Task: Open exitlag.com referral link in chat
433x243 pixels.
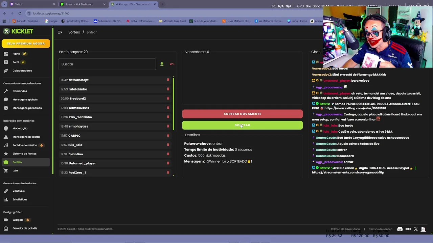Action: pyautogui.click(x=355, y=108)
